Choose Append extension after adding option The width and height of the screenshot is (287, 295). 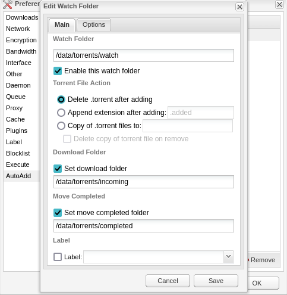click(x=61, y=113)
